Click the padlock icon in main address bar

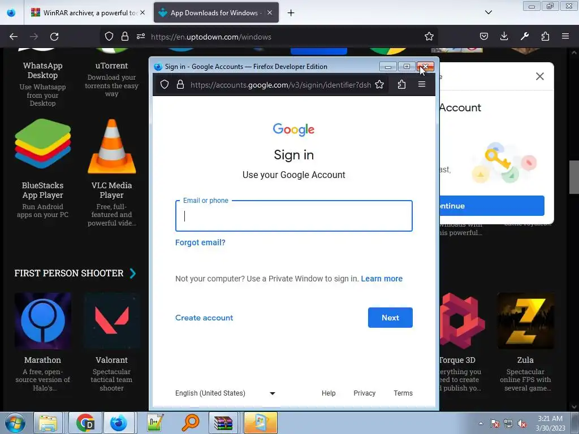coord(125,36)
